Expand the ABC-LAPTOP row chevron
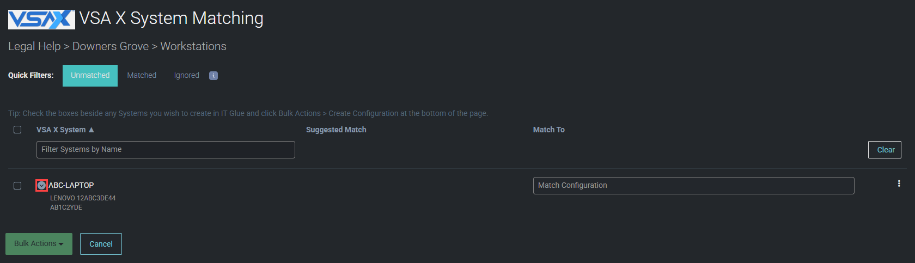The image size is (915, 263). (41, 186)
